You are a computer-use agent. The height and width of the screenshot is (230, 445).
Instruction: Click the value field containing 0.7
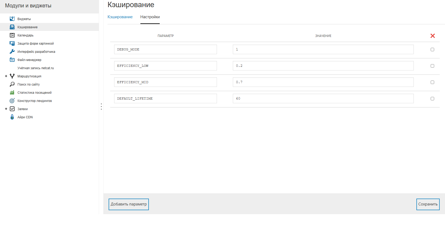pyautogui.click(x=323, y=82)
